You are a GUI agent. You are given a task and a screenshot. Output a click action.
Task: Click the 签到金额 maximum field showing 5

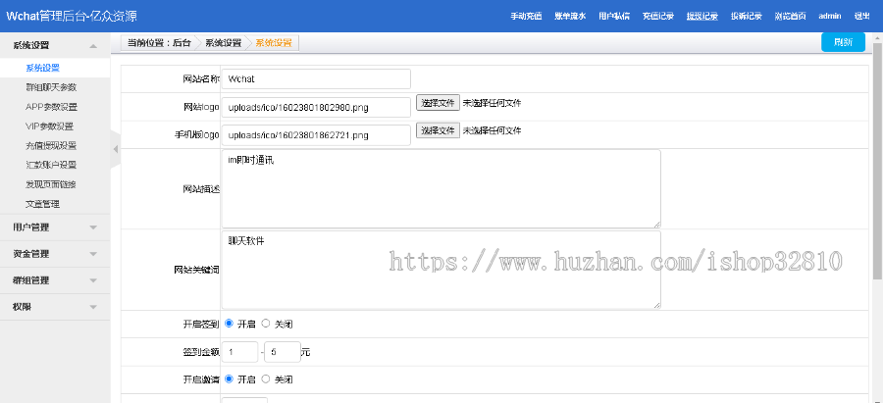click(x=283, y=352)
